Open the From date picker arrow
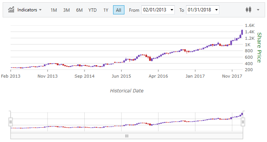The image size is (267, 142). 172,10
